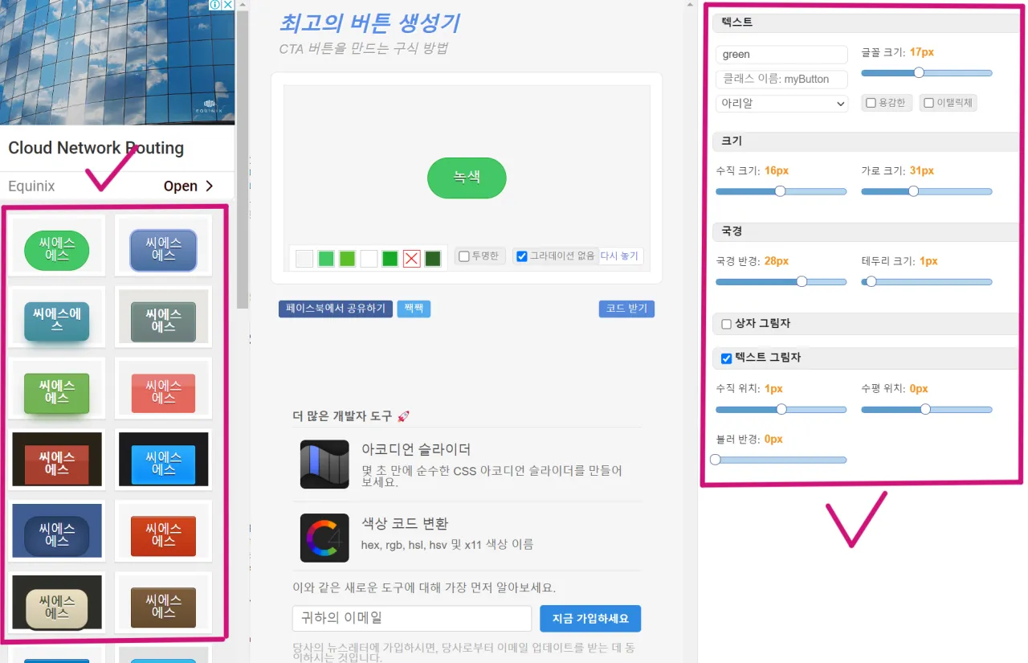Adjust the 가로 크기 horizontal size slider

[927, 191]
